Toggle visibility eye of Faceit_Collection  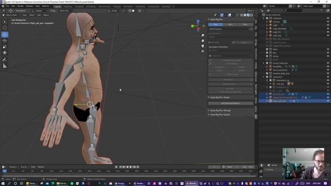(328, 63)
